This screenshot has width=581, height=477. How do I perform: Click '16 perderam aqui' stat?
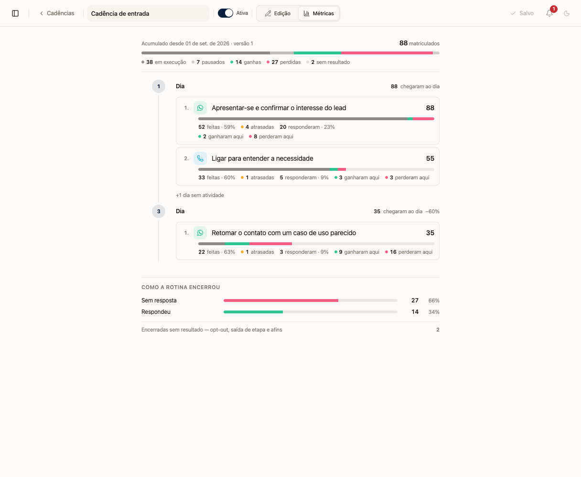(x=409, y=252)
